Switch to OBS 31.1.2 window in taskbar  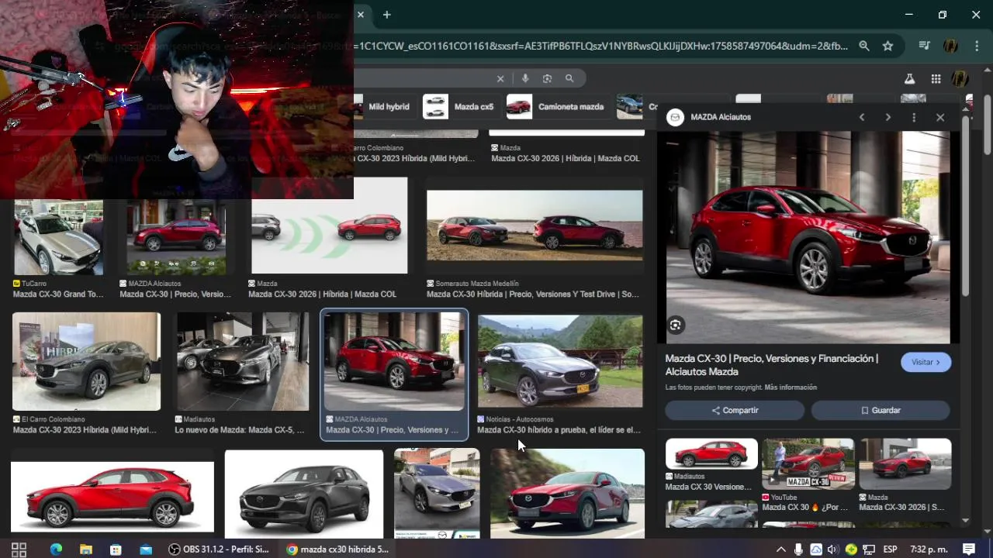pyautogui.click(x=220, y=549)
